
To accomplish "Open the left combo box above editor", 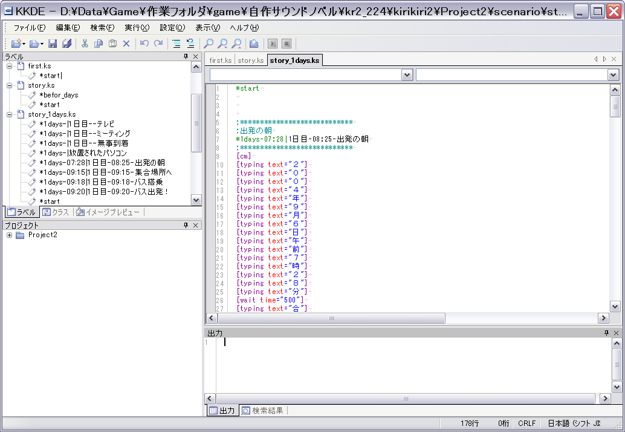I will (407, 74).
